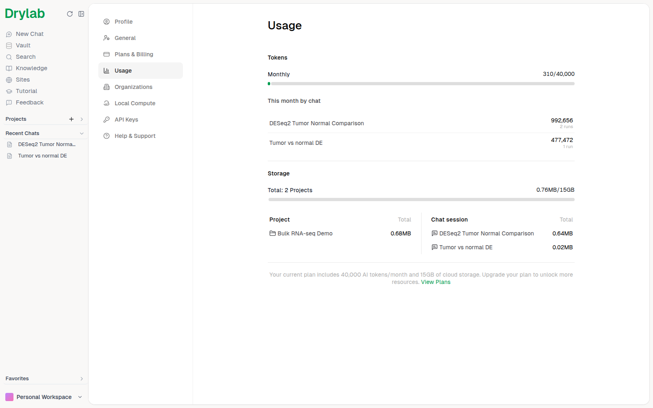Viewport: 653px width, 408px height.
Task: Click Bulk RNA-seq Demo project entry
Action: pyautogui.click(x=340, y=233)
